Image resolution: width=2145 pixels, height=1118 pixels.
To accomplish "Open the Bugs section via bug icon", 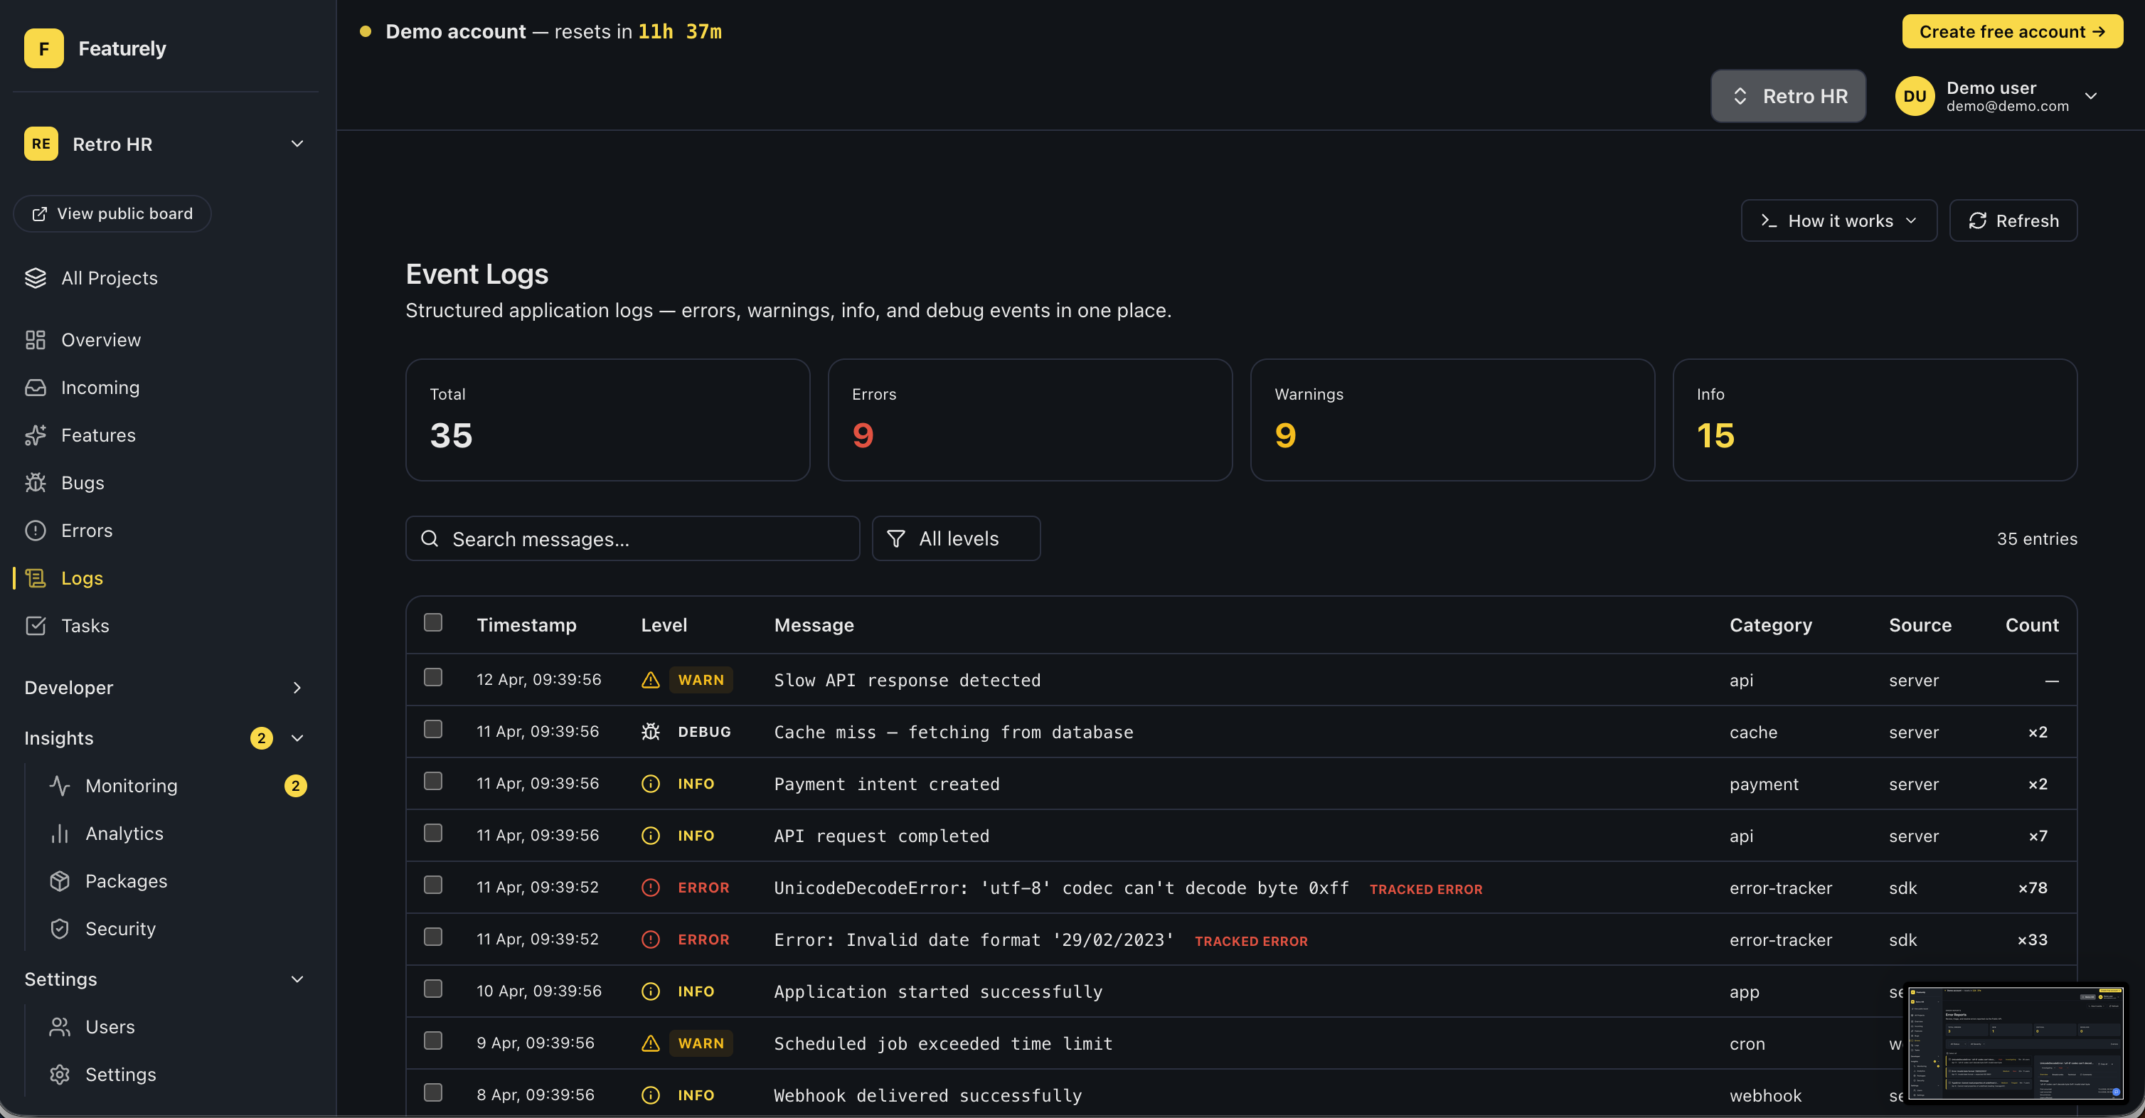I will 35,483.
